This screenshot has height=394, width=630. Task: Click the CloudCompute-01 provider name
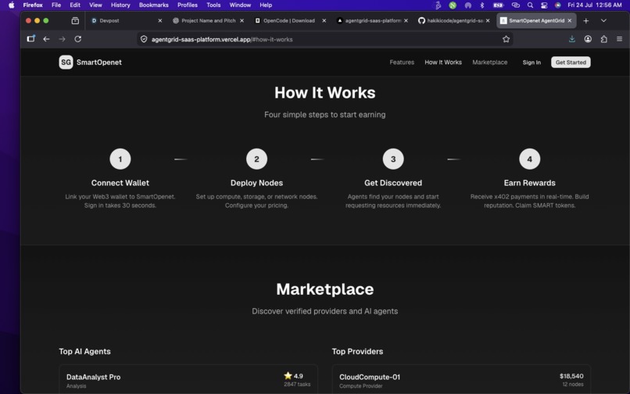pos(370,377)
